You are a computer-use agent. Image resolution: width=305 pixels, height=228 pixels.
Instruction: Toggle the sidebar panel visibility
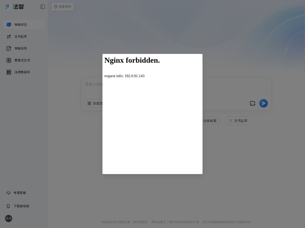(42, 6)
